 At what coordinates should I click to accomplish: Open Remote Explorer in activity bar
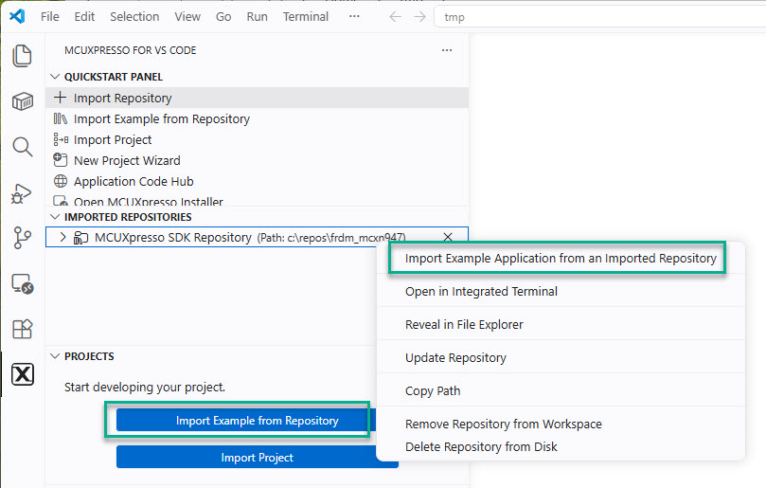pos(22,283)
